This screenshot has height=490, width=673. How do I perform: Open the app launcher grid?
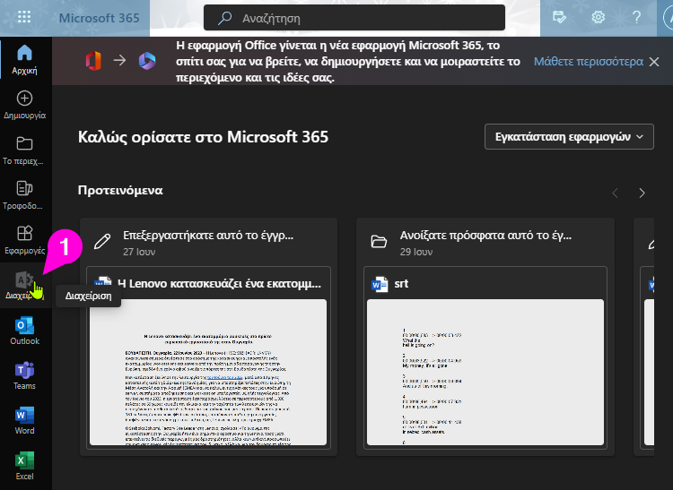(24, 18)
